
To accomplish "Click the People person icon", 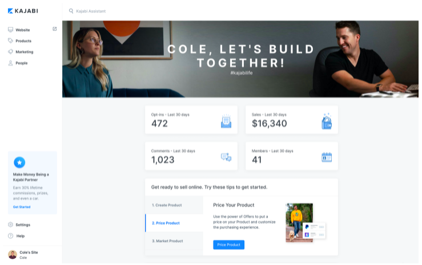I will pos(10,63).
